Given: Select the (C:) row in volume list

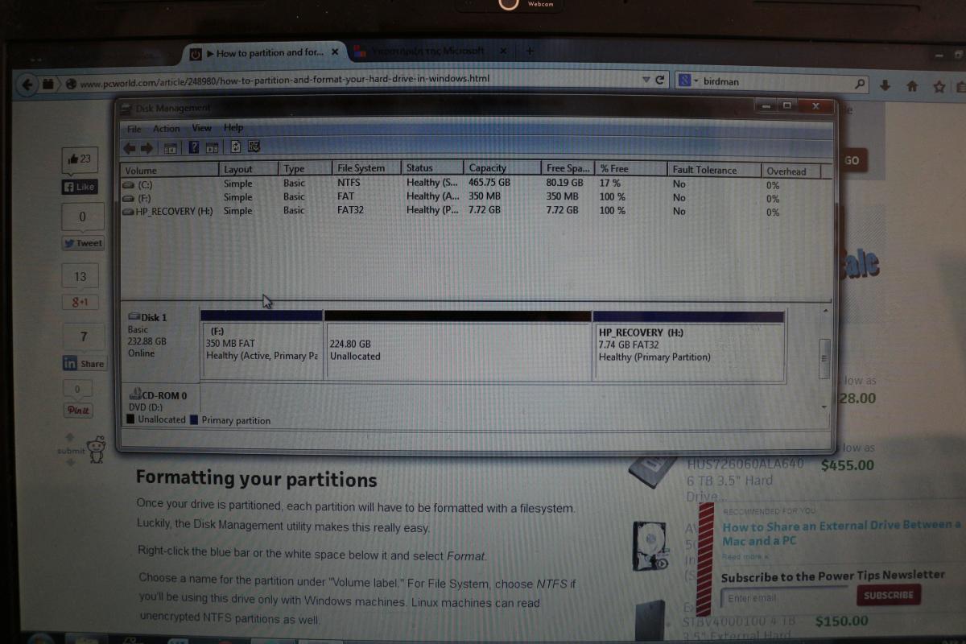Looking at the screenshot, I should point(475,184).
